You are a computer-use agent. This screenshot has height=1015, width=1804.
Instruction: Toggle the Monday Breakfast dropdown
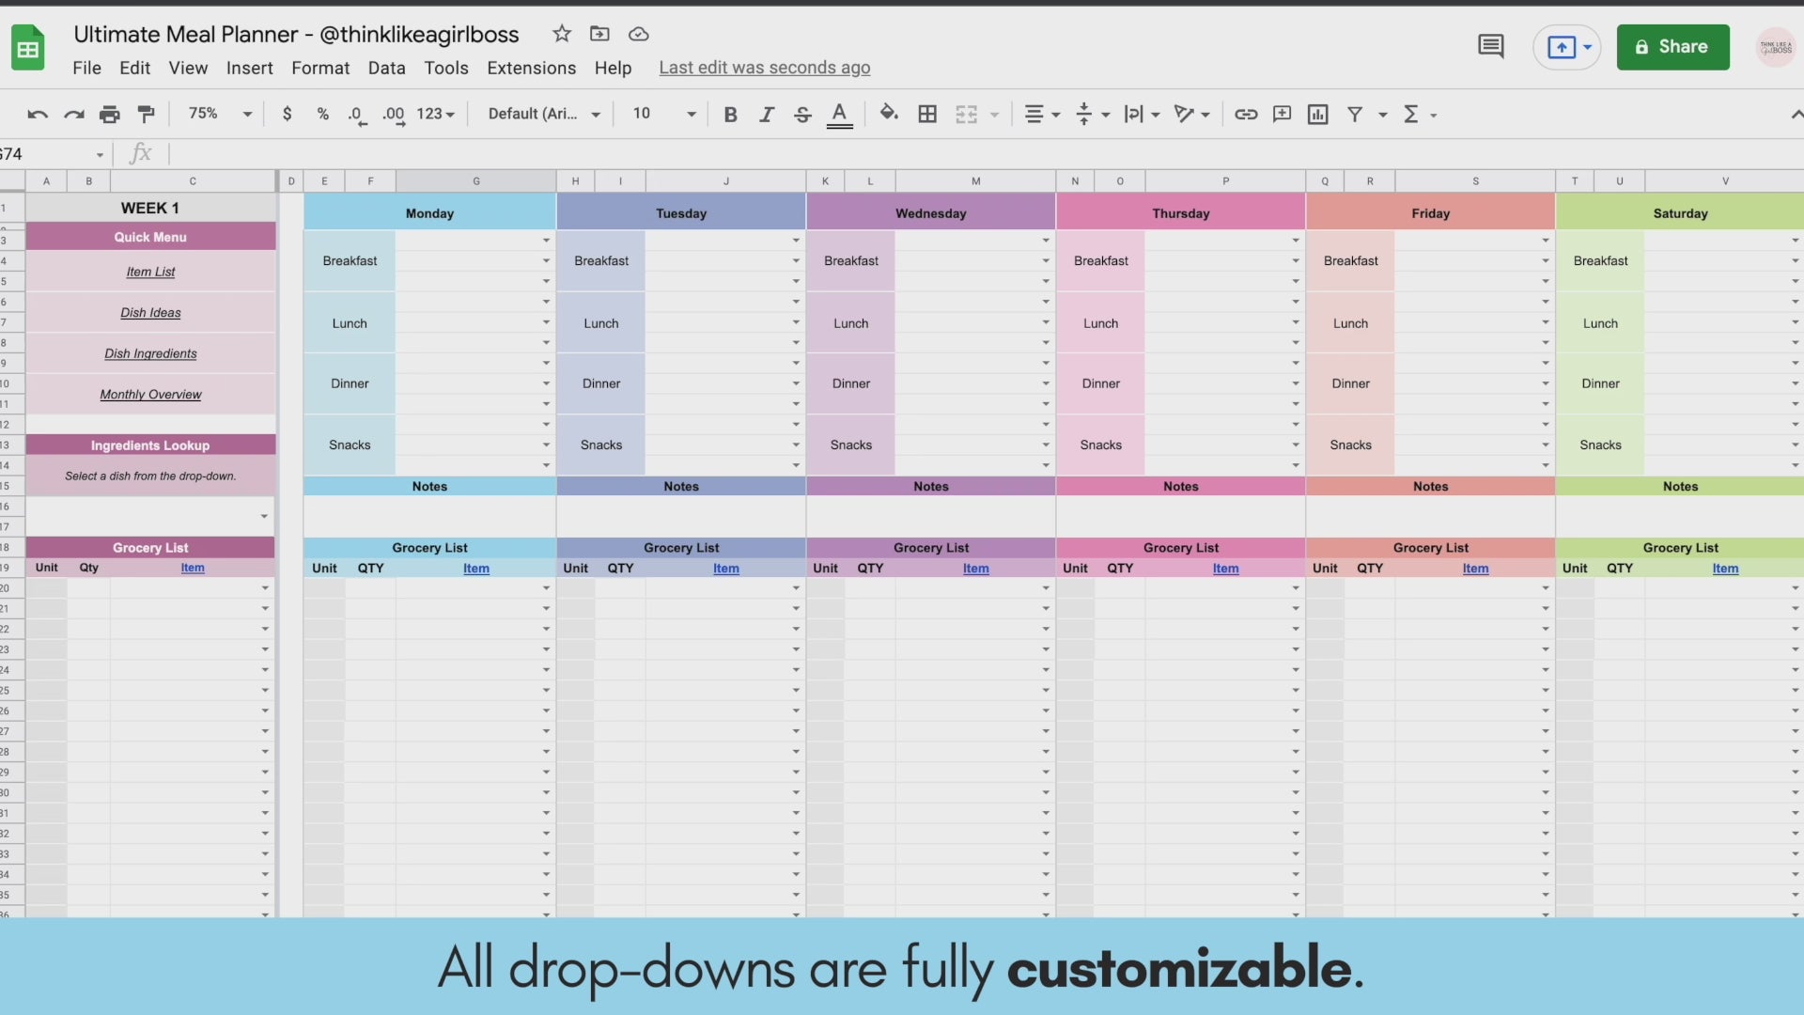545,261
